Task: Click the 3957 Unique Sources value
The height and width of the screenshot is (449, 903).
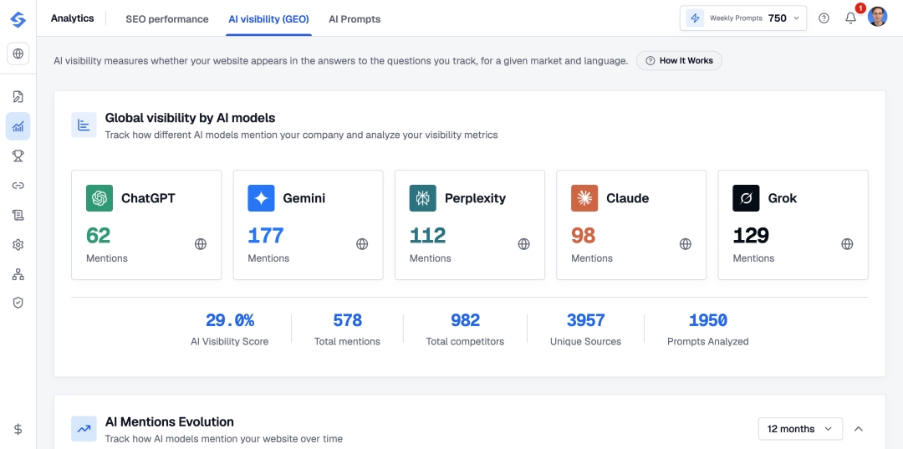Action: pyautogui.click(x=585, y=320)
